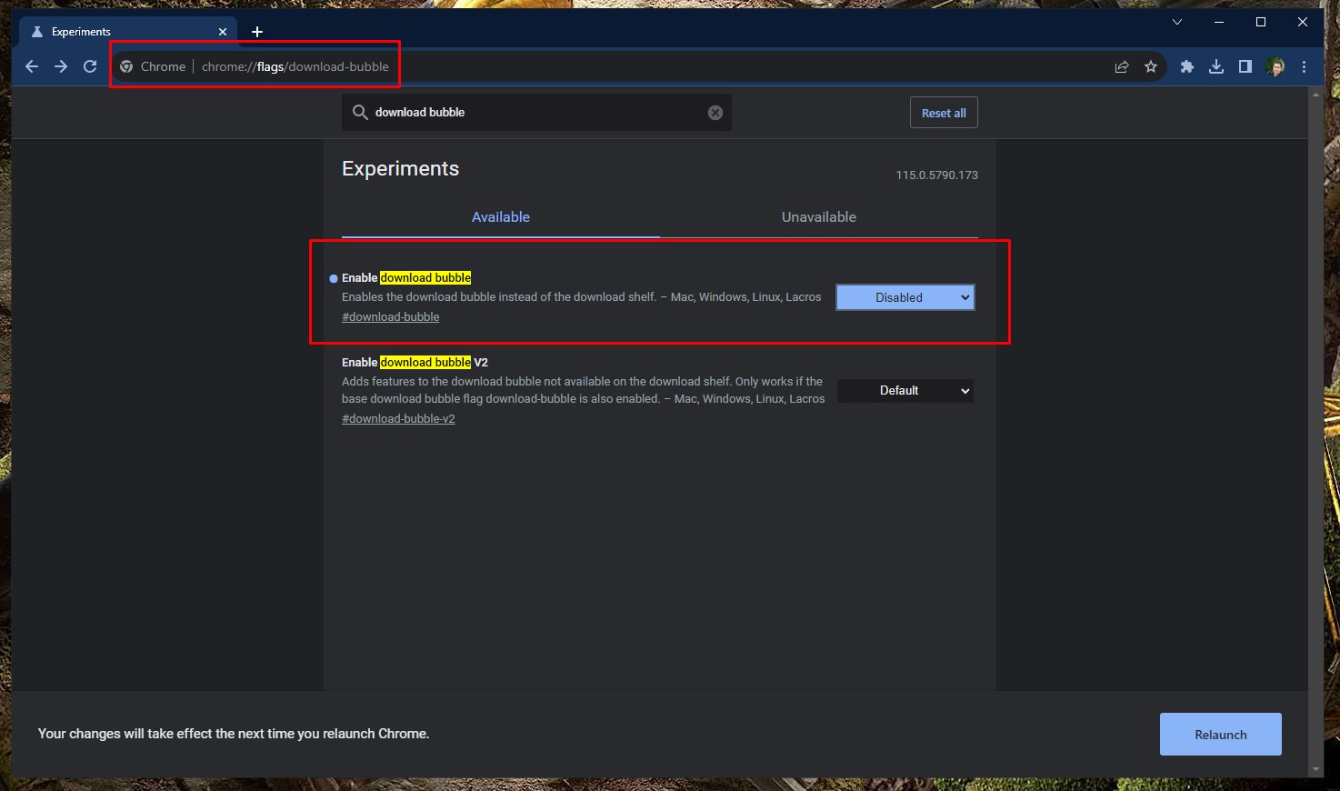Focus the download bubble search field
This screenshot has width=1340, height=791.
click(x=536, y=112)
